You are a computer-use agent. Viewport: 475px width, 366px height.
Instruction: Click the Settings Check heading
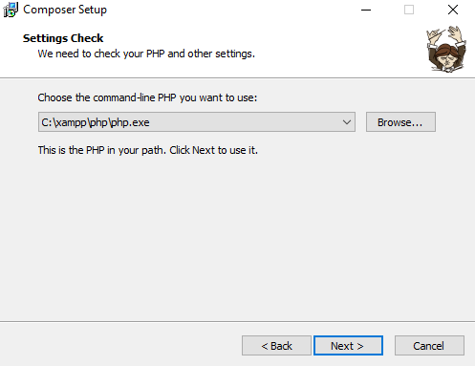click(63, 38)
